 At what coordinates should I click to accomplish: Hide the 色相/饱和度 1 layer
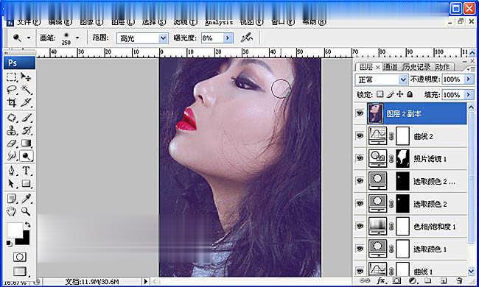(360, 226)
